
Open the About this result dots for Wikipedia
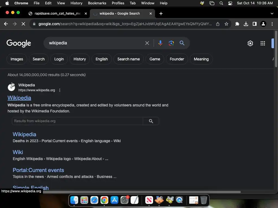(x=60, y=90)
